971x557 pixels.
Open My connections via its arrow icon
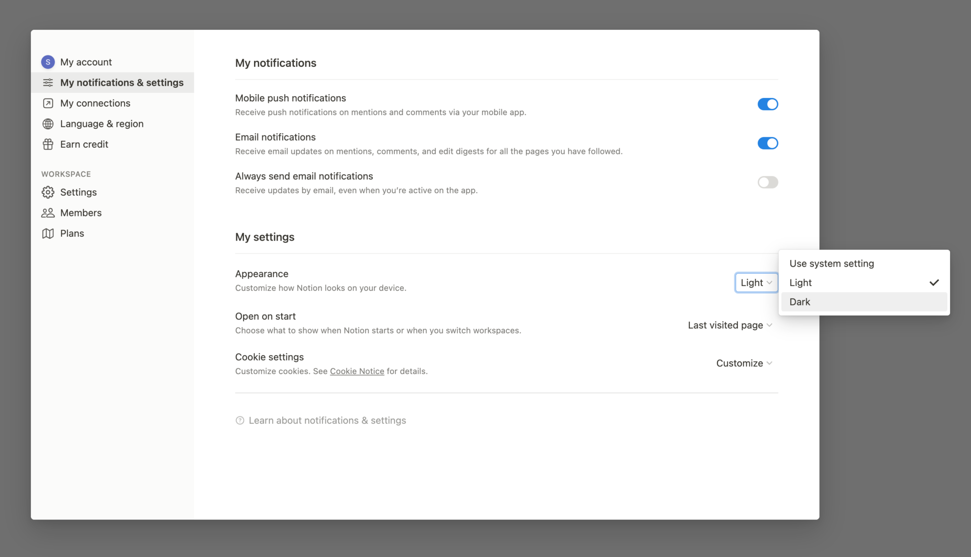click(48, 103)
